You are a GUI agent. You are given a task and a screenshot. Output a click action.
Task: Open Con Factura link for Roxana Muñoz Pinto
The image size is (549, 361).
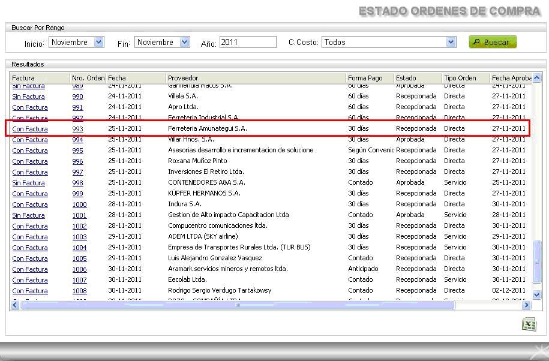tap(30, 162)
